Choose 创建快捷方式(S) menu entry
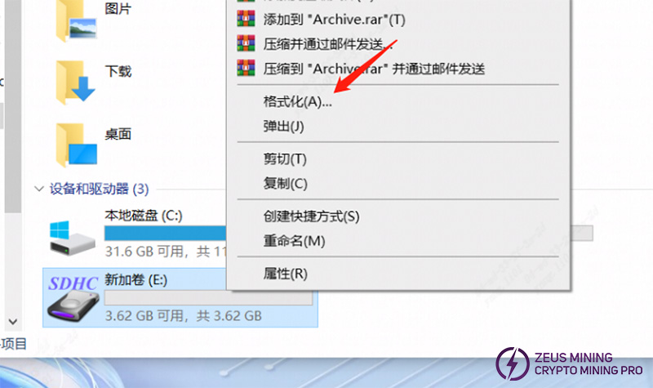Screen dimensions: 653x388 pyautogui.click(x=311, y=216)
